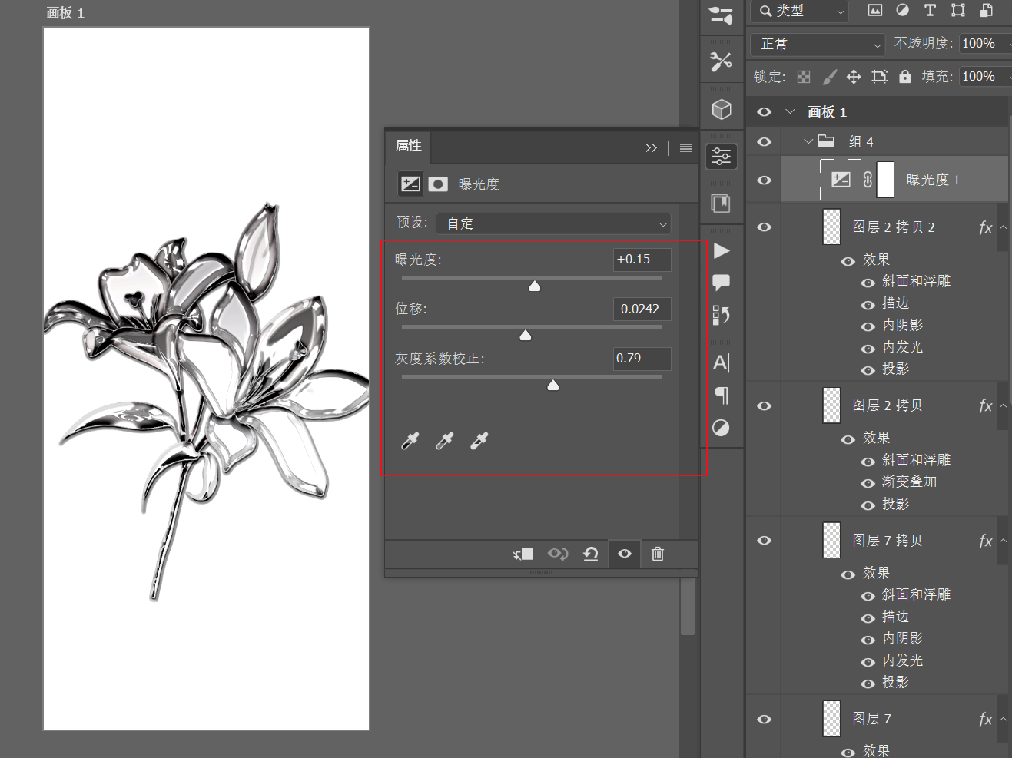Open the Properties panel sliders icon
The width and height of the screenshot is (1012, 758).
[x=721, y=157]
